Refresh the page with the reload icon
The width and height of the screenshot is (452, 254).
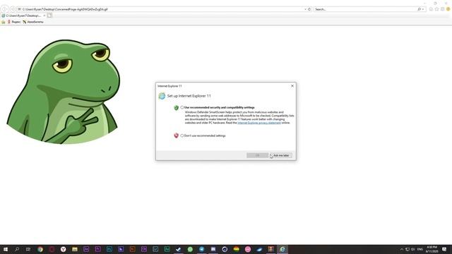[309, 9]
